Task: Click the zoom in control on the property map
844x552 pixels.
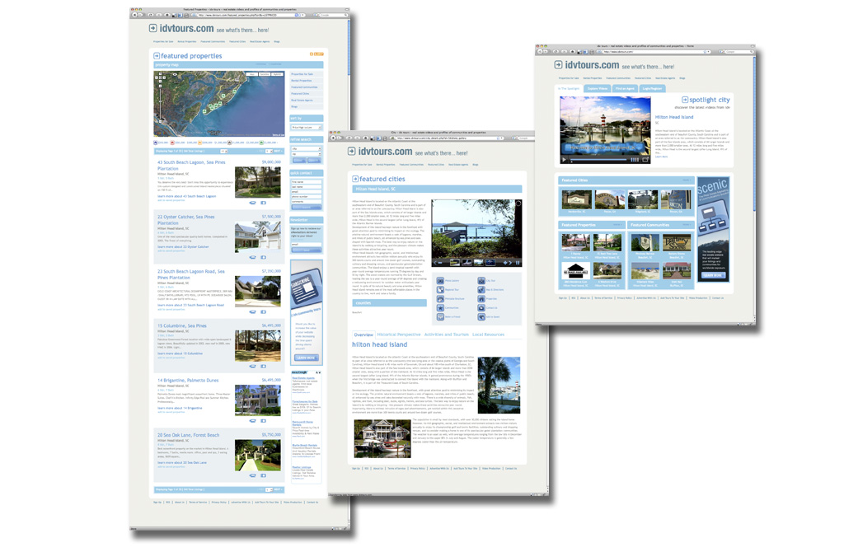Action: [160, 85]
